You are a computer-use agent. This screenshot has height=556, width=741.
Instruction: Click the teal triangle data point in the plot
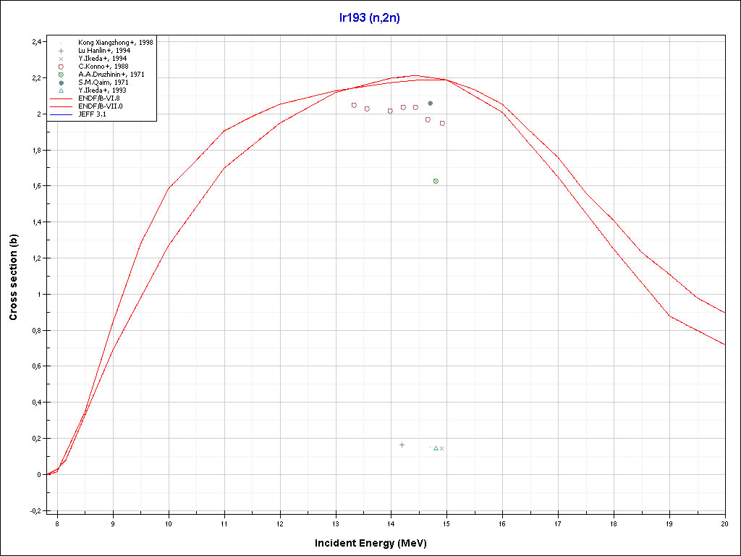click(436, 448)
